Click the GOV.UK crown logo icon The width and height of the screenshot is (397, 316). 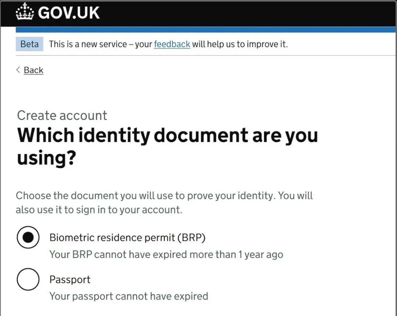pos(25,12)
